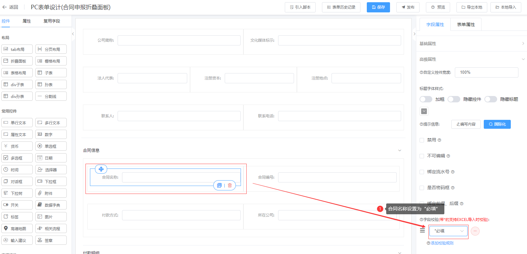Save the form with 保存
Viewport: 527px width, 254px height.
[378, 7]
